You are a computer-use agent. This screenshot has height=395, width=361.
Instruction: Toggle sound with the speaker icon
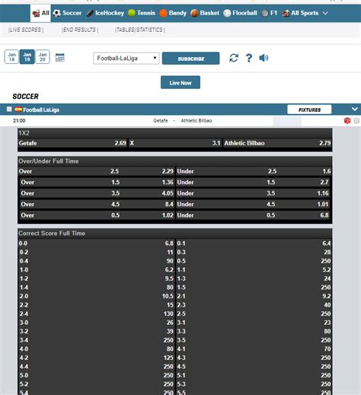click(x=264, y=58)
